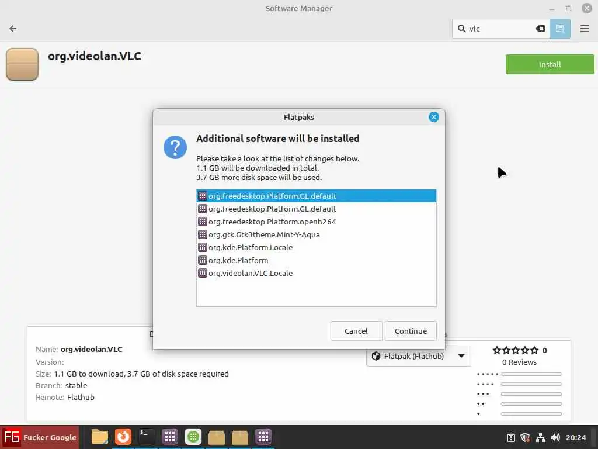Open the terminal from the taskbar

coord(147,437)
